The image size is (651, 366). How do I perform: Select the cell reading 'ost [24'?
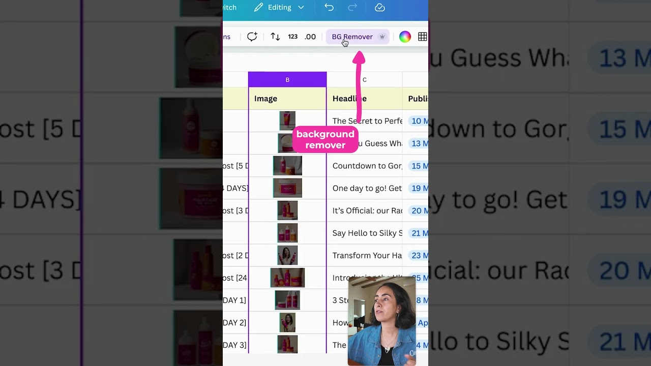click(x=235, y=278)
